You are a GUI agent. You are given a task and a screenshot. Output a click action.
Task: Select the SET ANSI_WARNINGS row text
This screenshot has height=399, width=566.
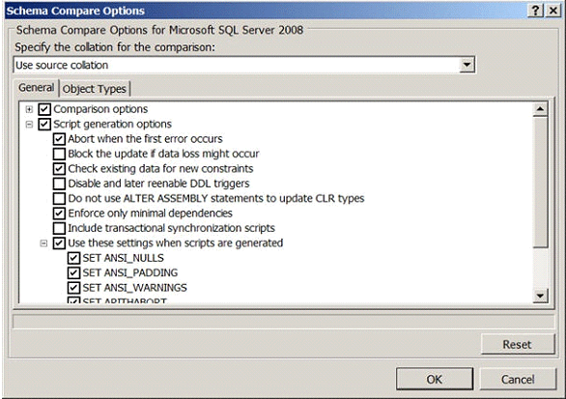pos(134,288)
